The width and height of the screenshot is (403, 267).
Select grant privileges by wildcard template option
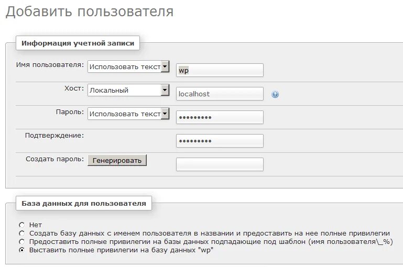click(21, 241)
